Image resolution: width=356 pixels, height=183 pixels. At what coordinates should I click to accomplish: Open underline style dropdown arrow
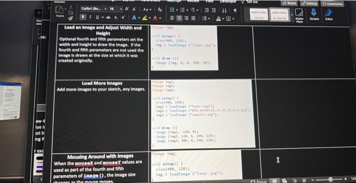click(102, 17)
